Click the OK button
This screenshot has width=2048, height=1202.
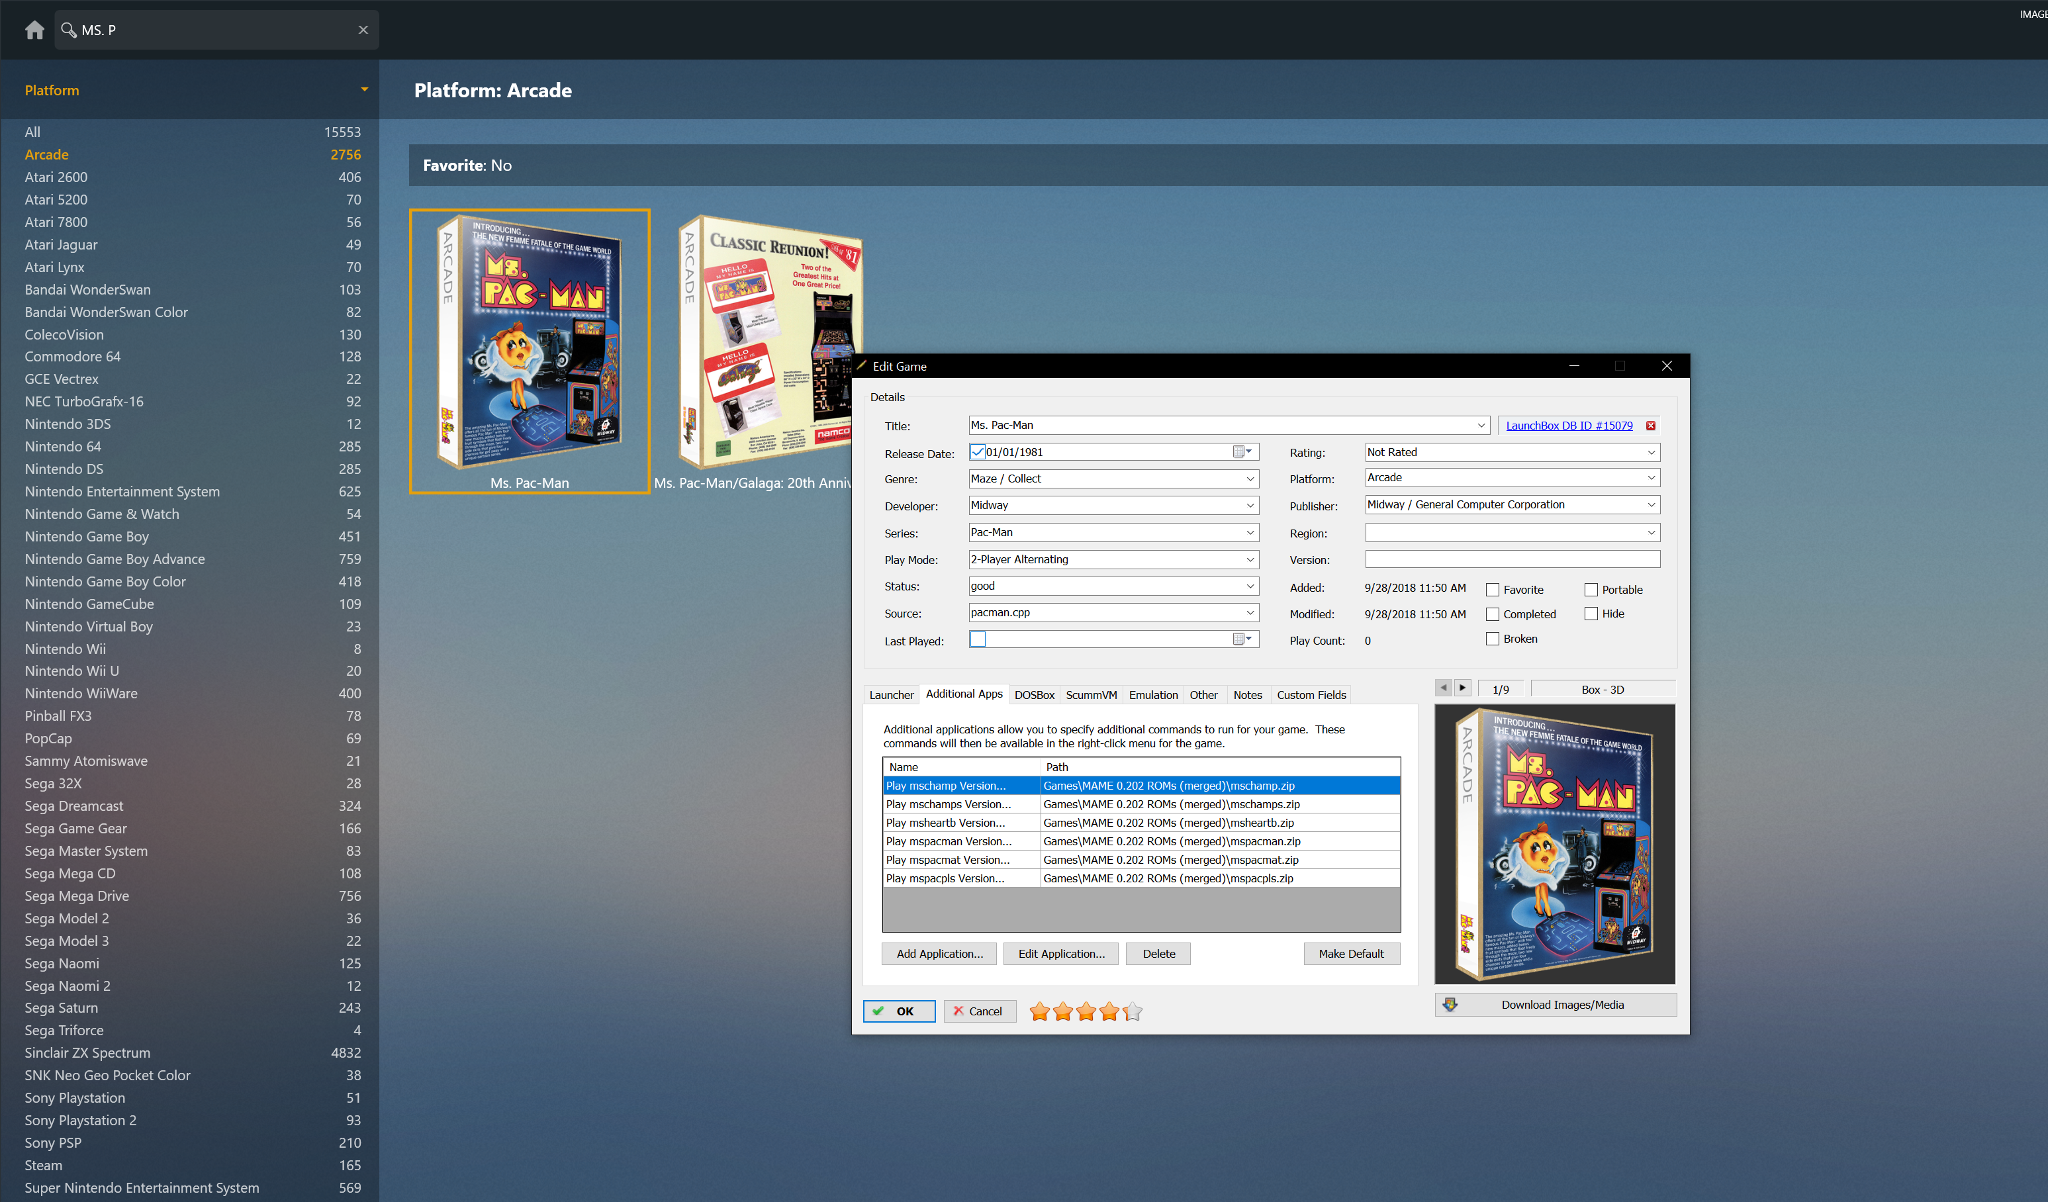[x=899, y=1011]
